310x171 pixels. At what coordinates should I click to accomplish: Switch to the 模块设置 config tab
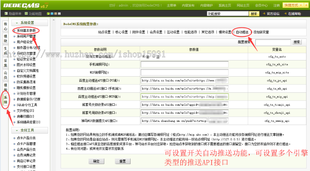225,32
